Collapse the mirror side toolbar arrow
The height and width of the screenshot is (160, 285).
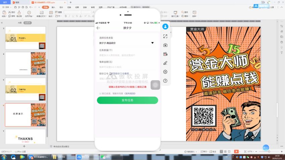[x=171, y=32]
